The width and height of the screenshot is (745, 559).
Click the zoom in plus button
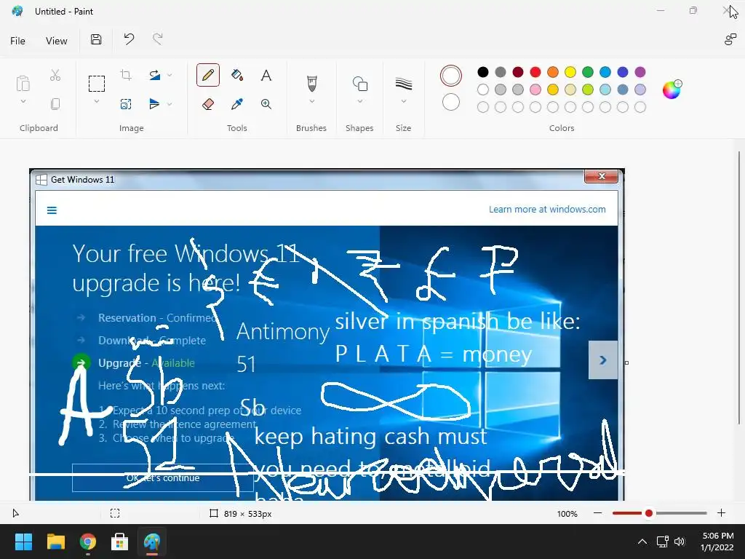[721, 513]
